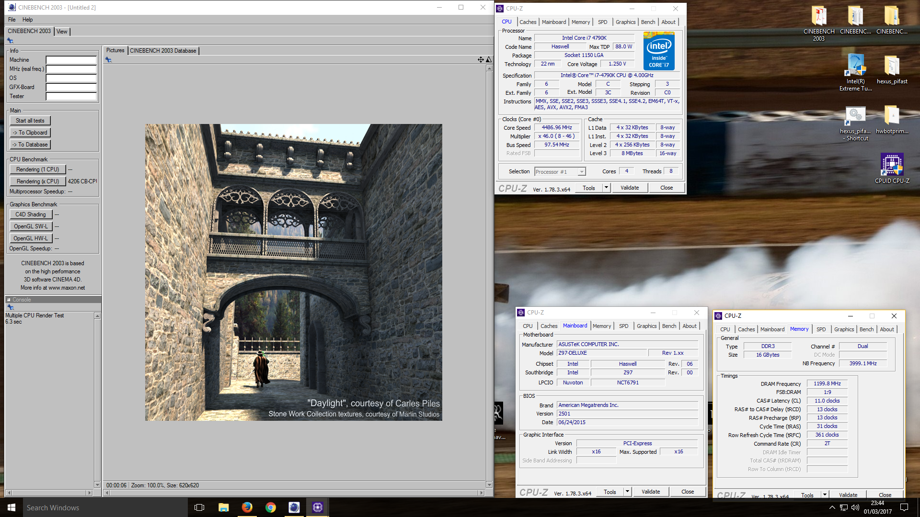Click the rendered Daylight image

294,272
